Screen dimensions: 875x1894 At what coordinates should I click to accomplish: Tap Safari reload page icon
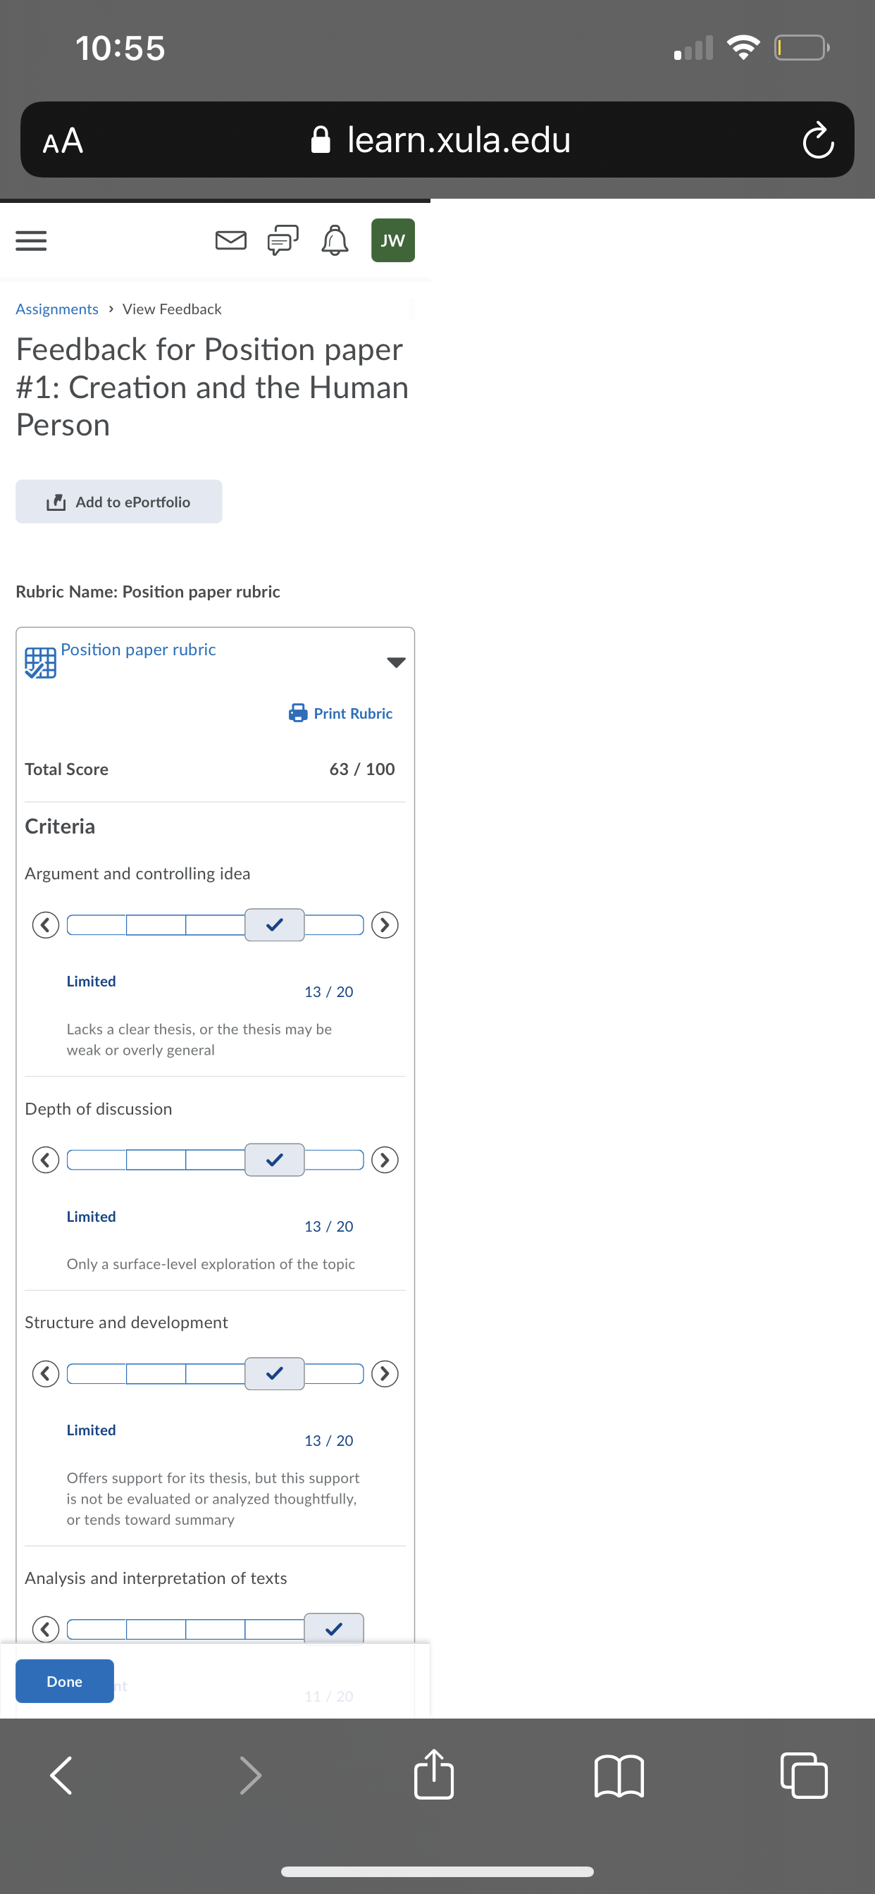pyautogui.click(x=818, y=140)
